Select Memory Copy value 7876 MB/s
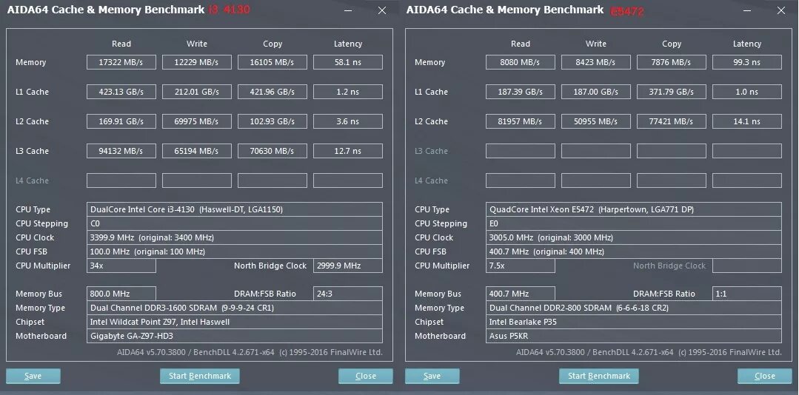 point(671,62)
